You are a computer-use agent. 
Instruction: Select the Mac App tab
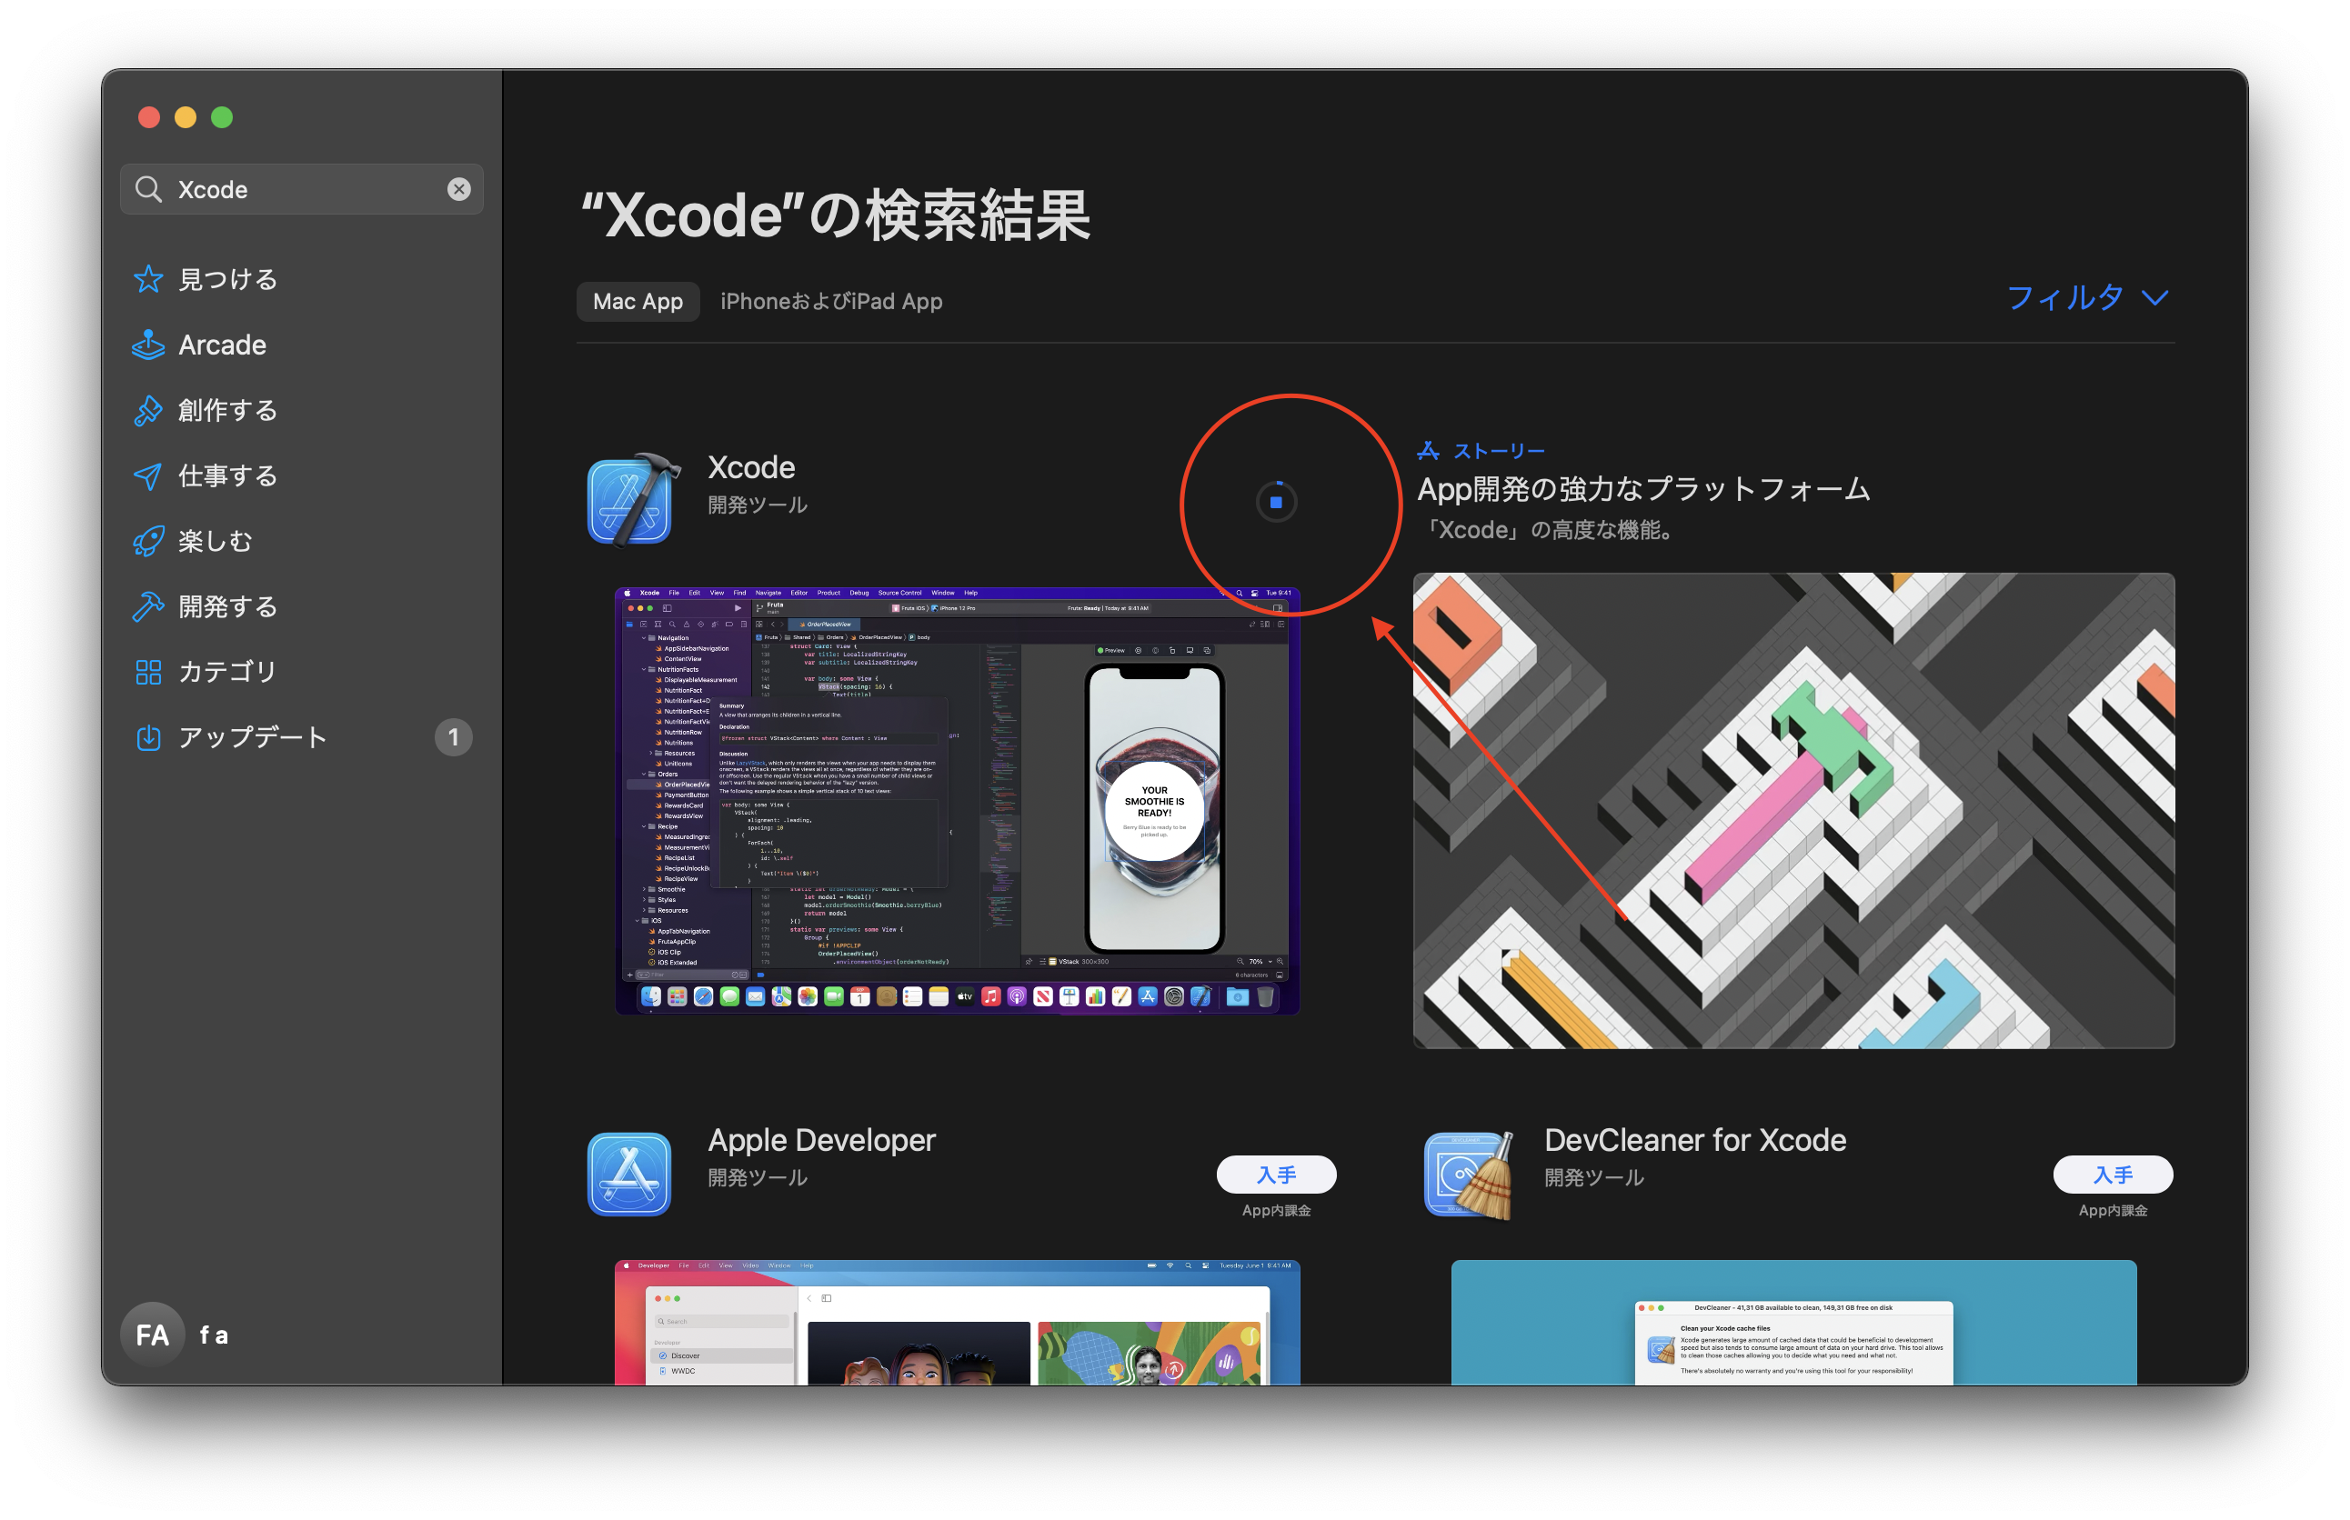tap(638, 301)
